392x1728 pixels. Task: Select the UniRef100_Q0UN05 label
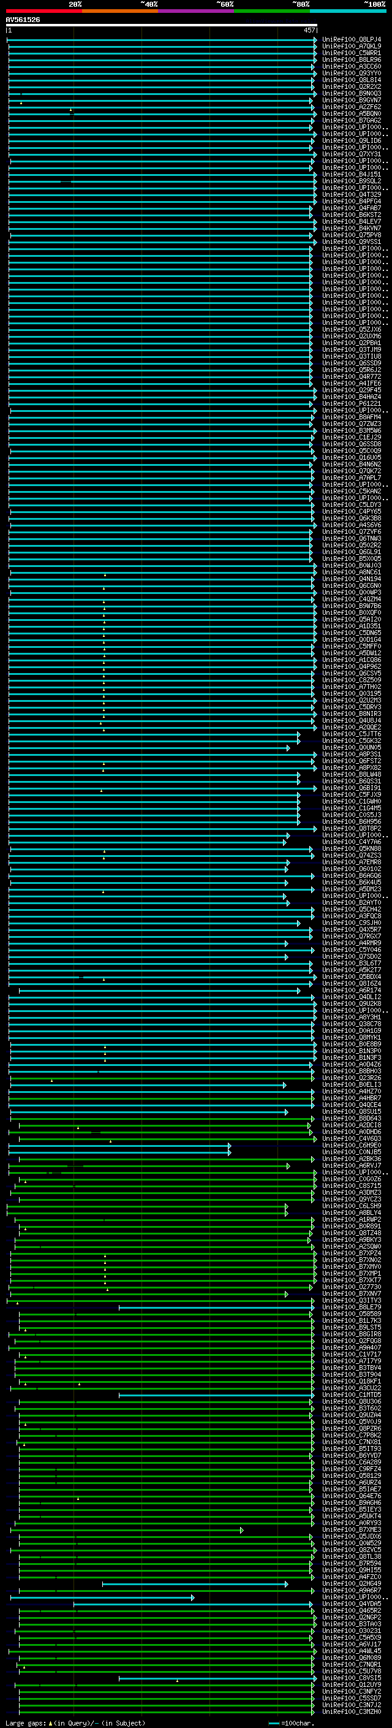352,747
